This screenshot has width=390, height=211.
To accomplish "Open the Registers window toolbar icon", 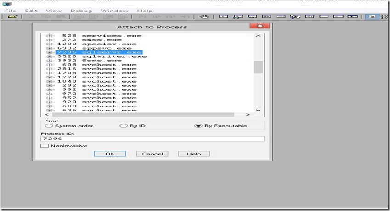I will pyautogui.click(x=267, y=17).
